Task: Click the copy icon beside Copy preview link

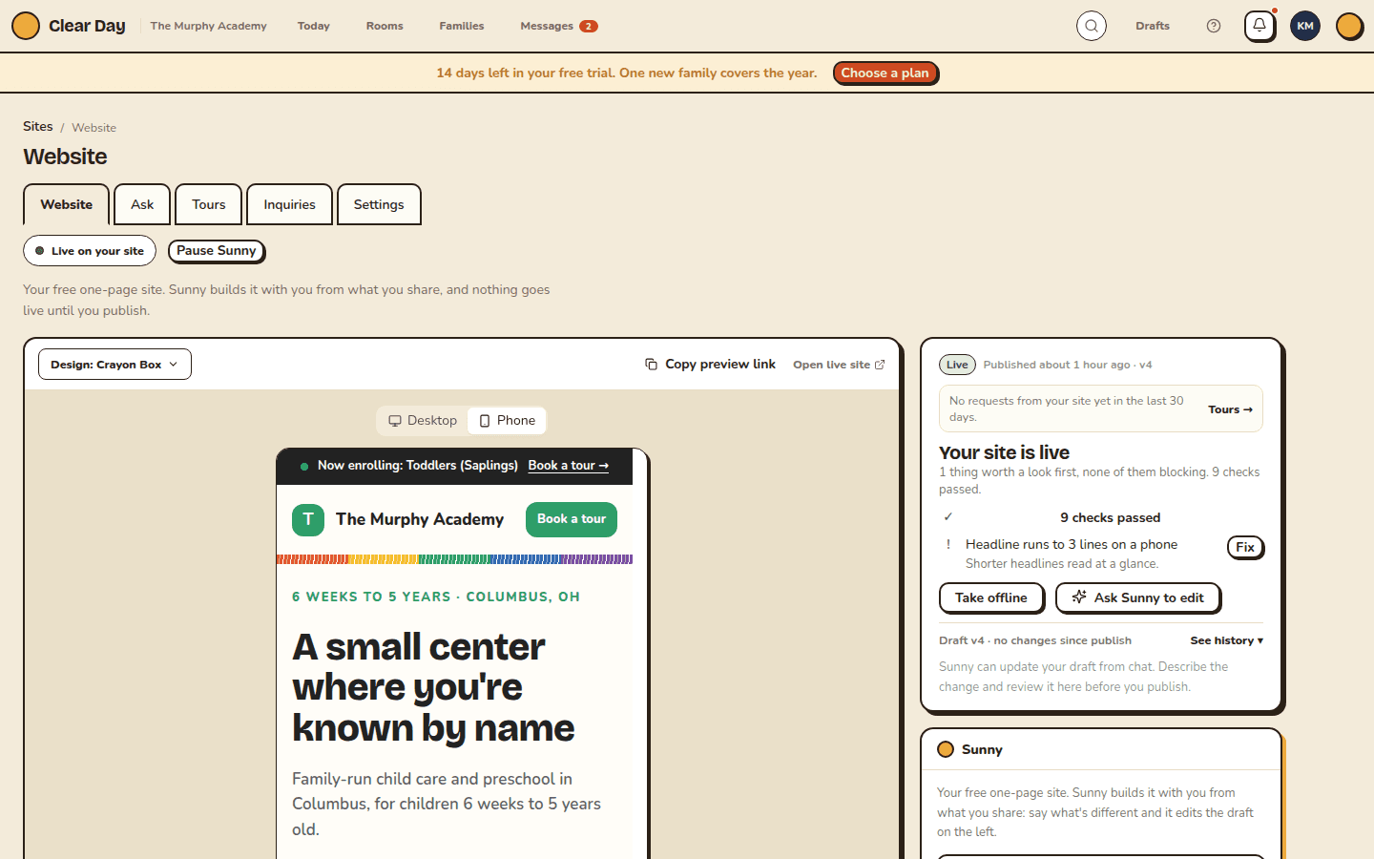Action: coord(652,365)
